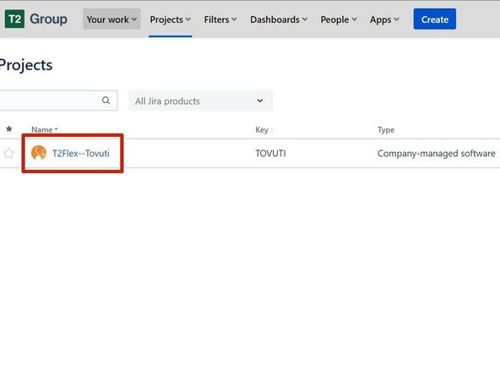This screenshot has width=500, height=375.
Task: Click the Group site name text
Action: [48, 19]
